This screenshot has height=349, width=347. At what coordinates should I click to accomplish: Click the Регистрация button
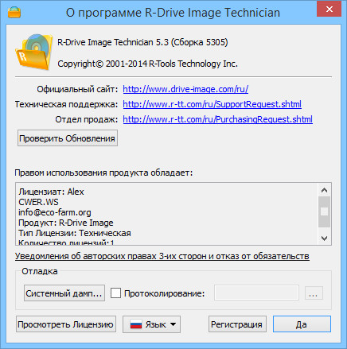point(237,324)
